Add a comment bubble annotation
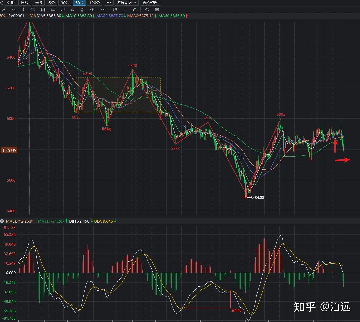 (x=63, y=10)
